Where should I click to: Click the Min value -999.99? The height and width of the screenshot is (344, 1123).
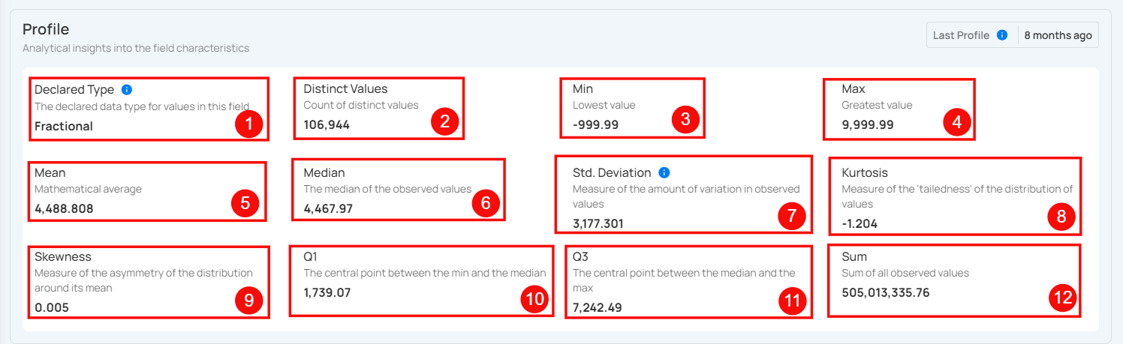click(x=595, y=125)
